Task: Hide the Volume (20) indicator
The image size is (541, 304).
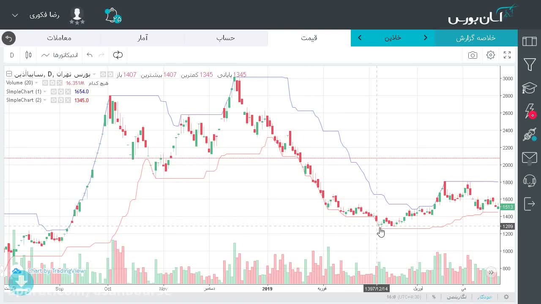Action: pyautogui.click(x=45, y=83)
